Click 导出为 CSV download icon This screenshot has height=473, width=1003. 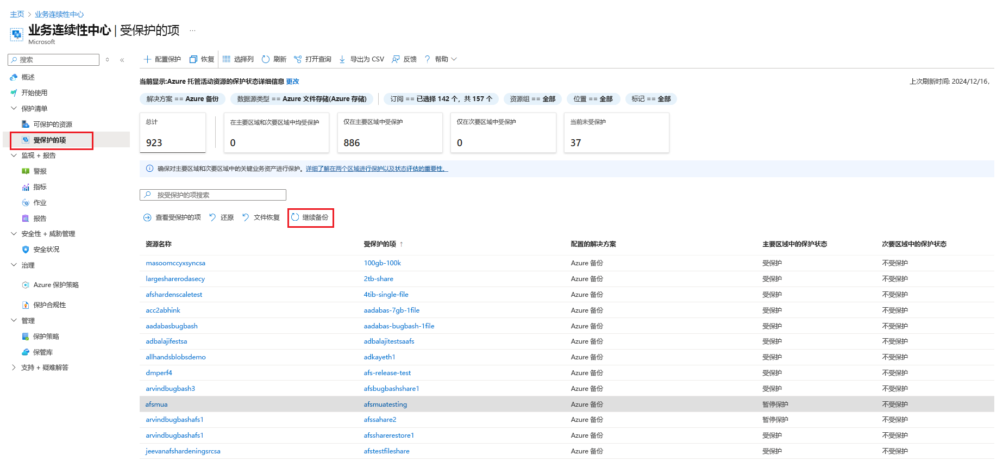click(342, 59)
